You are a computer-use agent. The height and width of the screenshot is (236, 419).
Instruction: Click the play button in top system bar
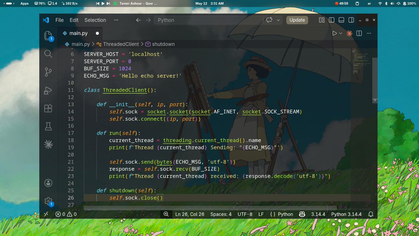(x=103, y=3)
